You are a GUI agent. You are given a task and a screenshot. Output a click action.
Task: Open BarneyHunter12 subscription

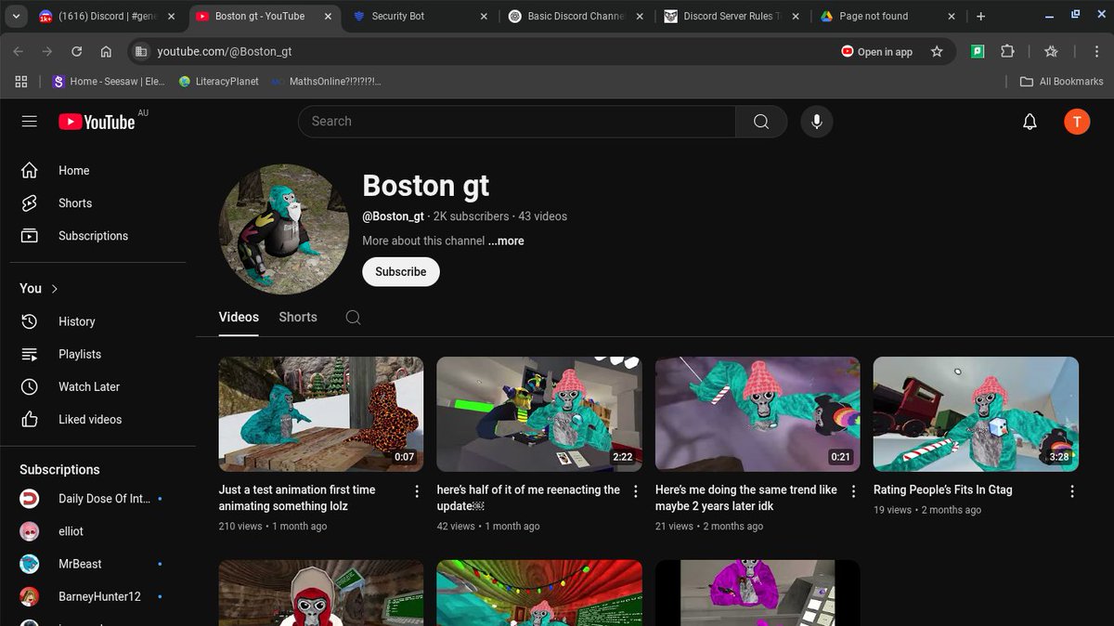(x=97, y=596)
